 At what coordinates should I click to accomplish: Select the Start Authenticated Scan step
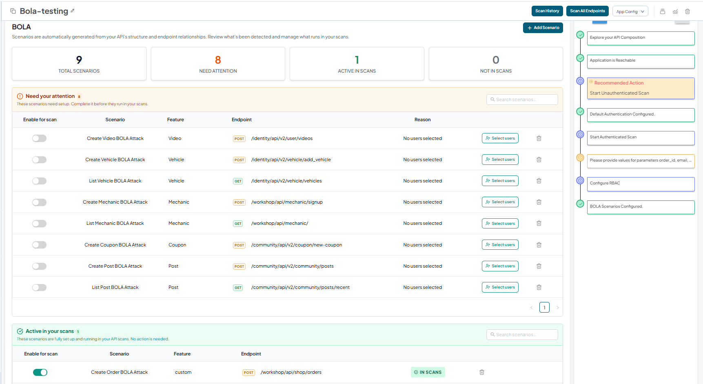[640, 138]
